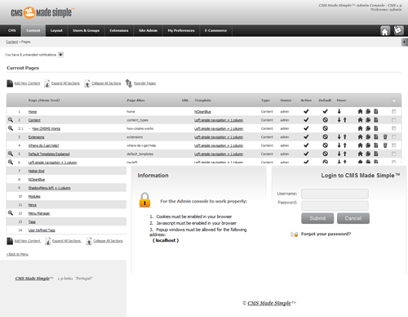Set Default Templates Explained as default
This screenshot has height=317, width=408.
click(325, 154)
